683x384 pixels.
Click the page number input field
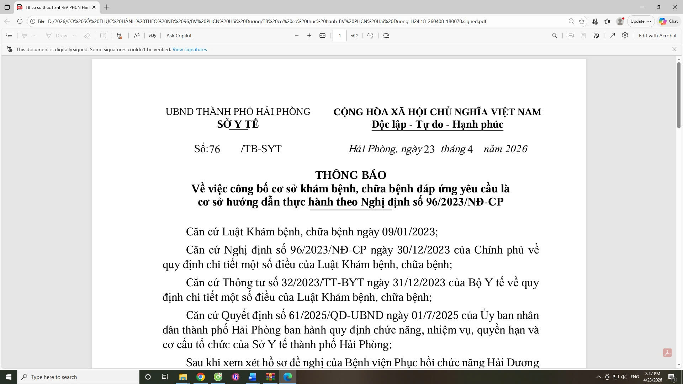click(x=339, y=36)
